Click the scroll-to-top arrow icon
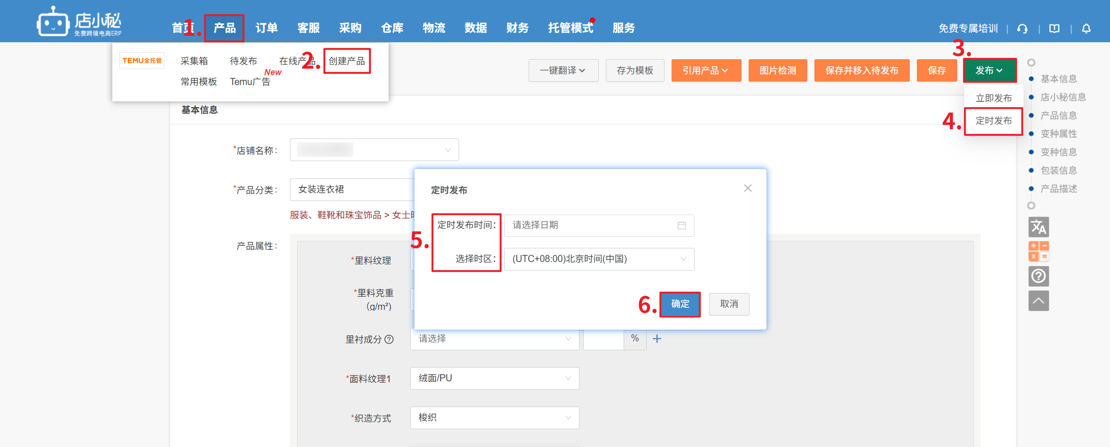This screenshot has width=1110, height=447. pyautogui.click(x=1038, y=301)
